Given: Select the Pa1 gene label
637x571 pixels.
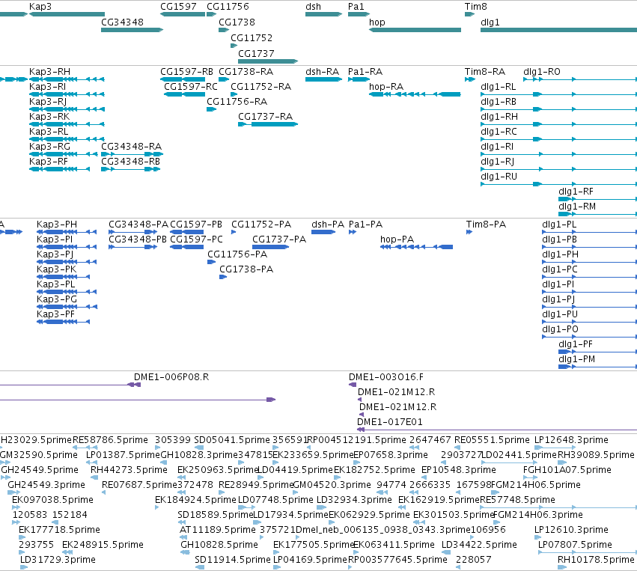Looking at the screenshot, I should 356,7.
